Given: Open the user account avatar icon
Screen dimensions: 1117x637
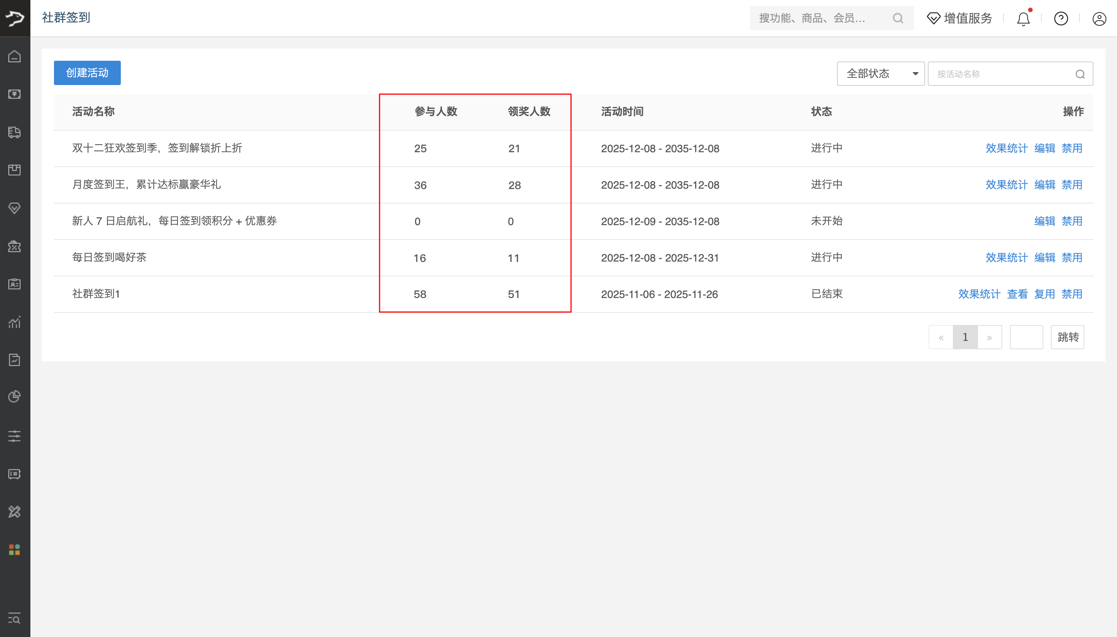Looking at the screenshot, I should pos(1099,19).
